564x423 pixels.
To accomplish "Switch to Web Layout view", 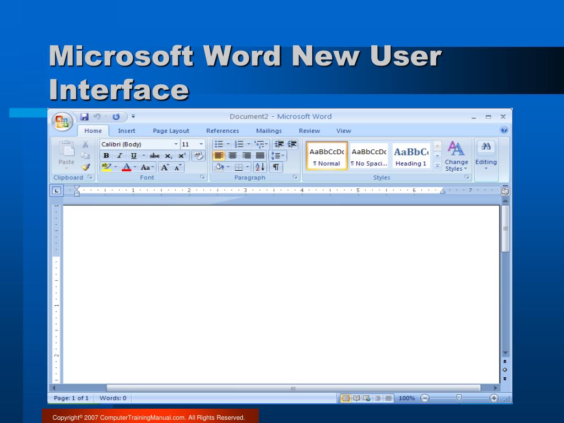I will click(367, 398).
